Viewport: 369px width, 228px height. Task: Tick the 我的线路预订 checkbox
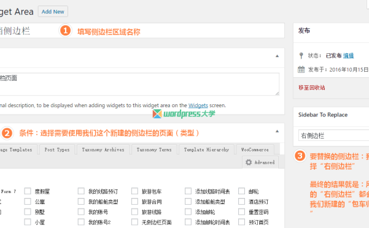click(81, 191)
